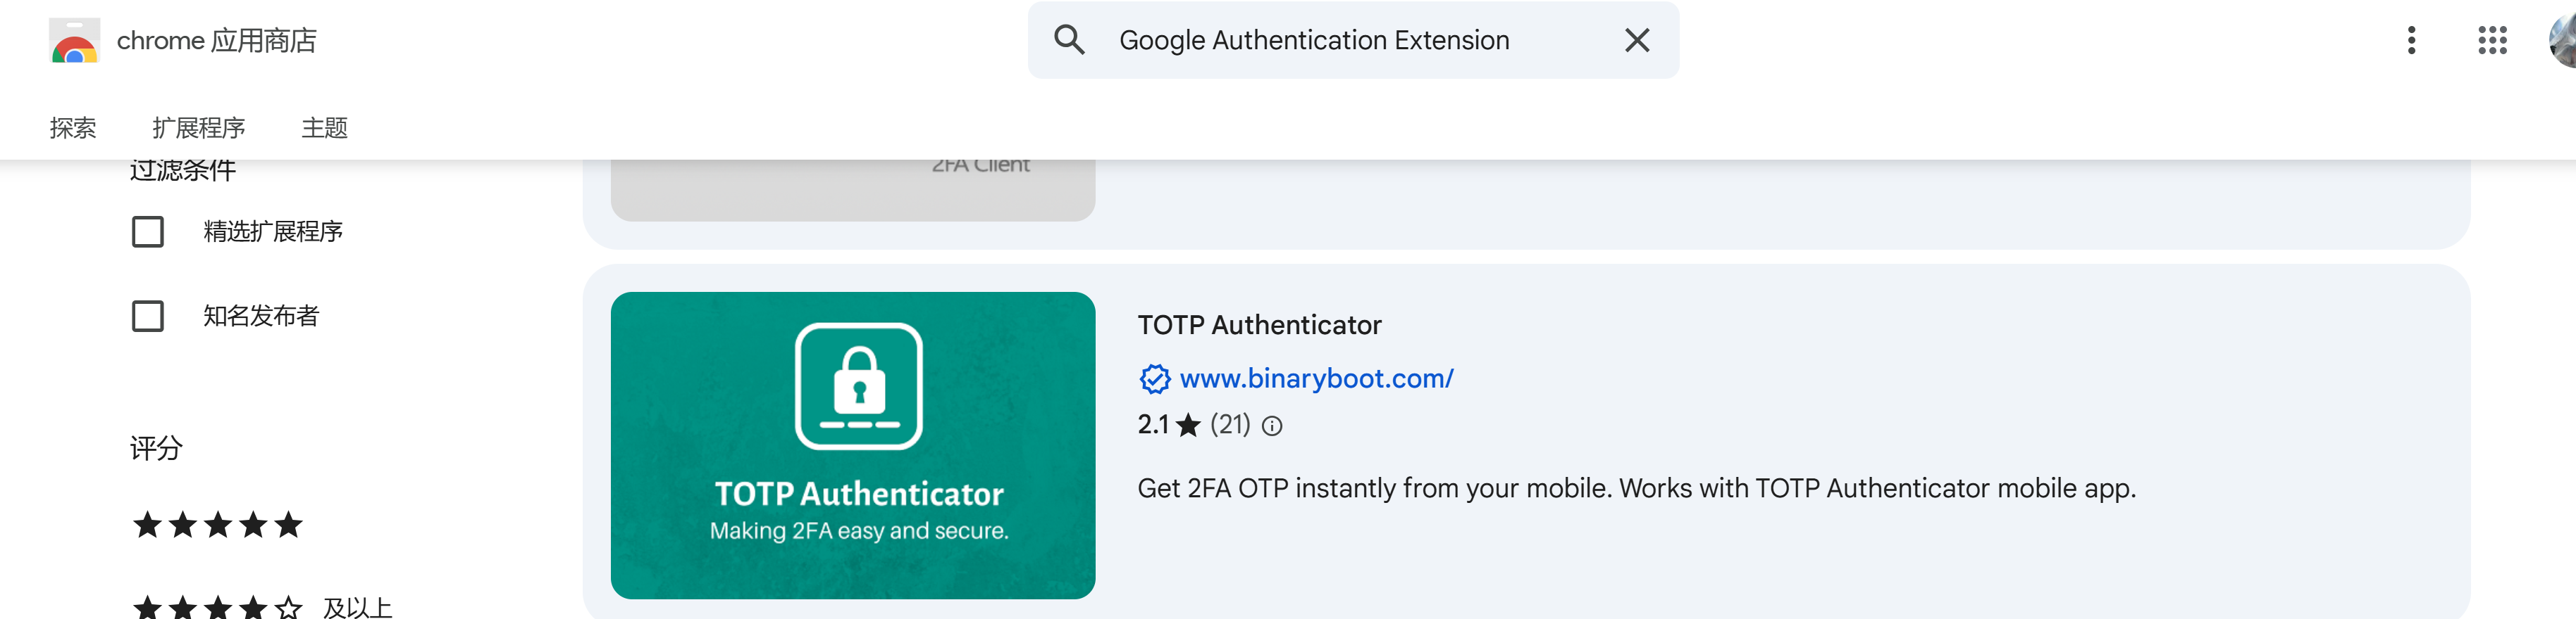Switch to the 扩展程序 tab
Screen dimensions: 2576x619
tap(198, 128)
